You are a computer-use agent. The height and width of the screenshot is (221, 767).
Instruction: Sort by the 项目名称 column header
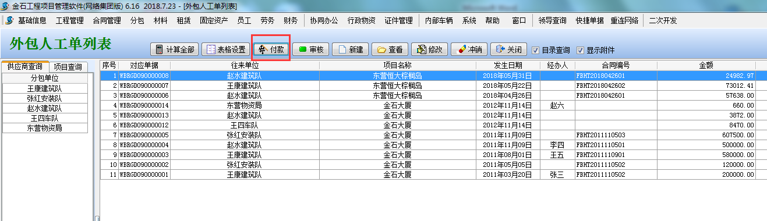397,65
